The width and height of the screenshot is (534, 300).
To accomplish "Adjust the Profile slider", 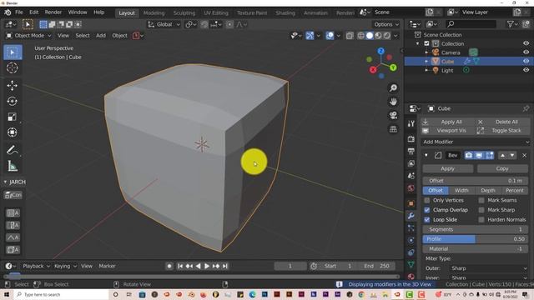I will [x=476, y=239].
